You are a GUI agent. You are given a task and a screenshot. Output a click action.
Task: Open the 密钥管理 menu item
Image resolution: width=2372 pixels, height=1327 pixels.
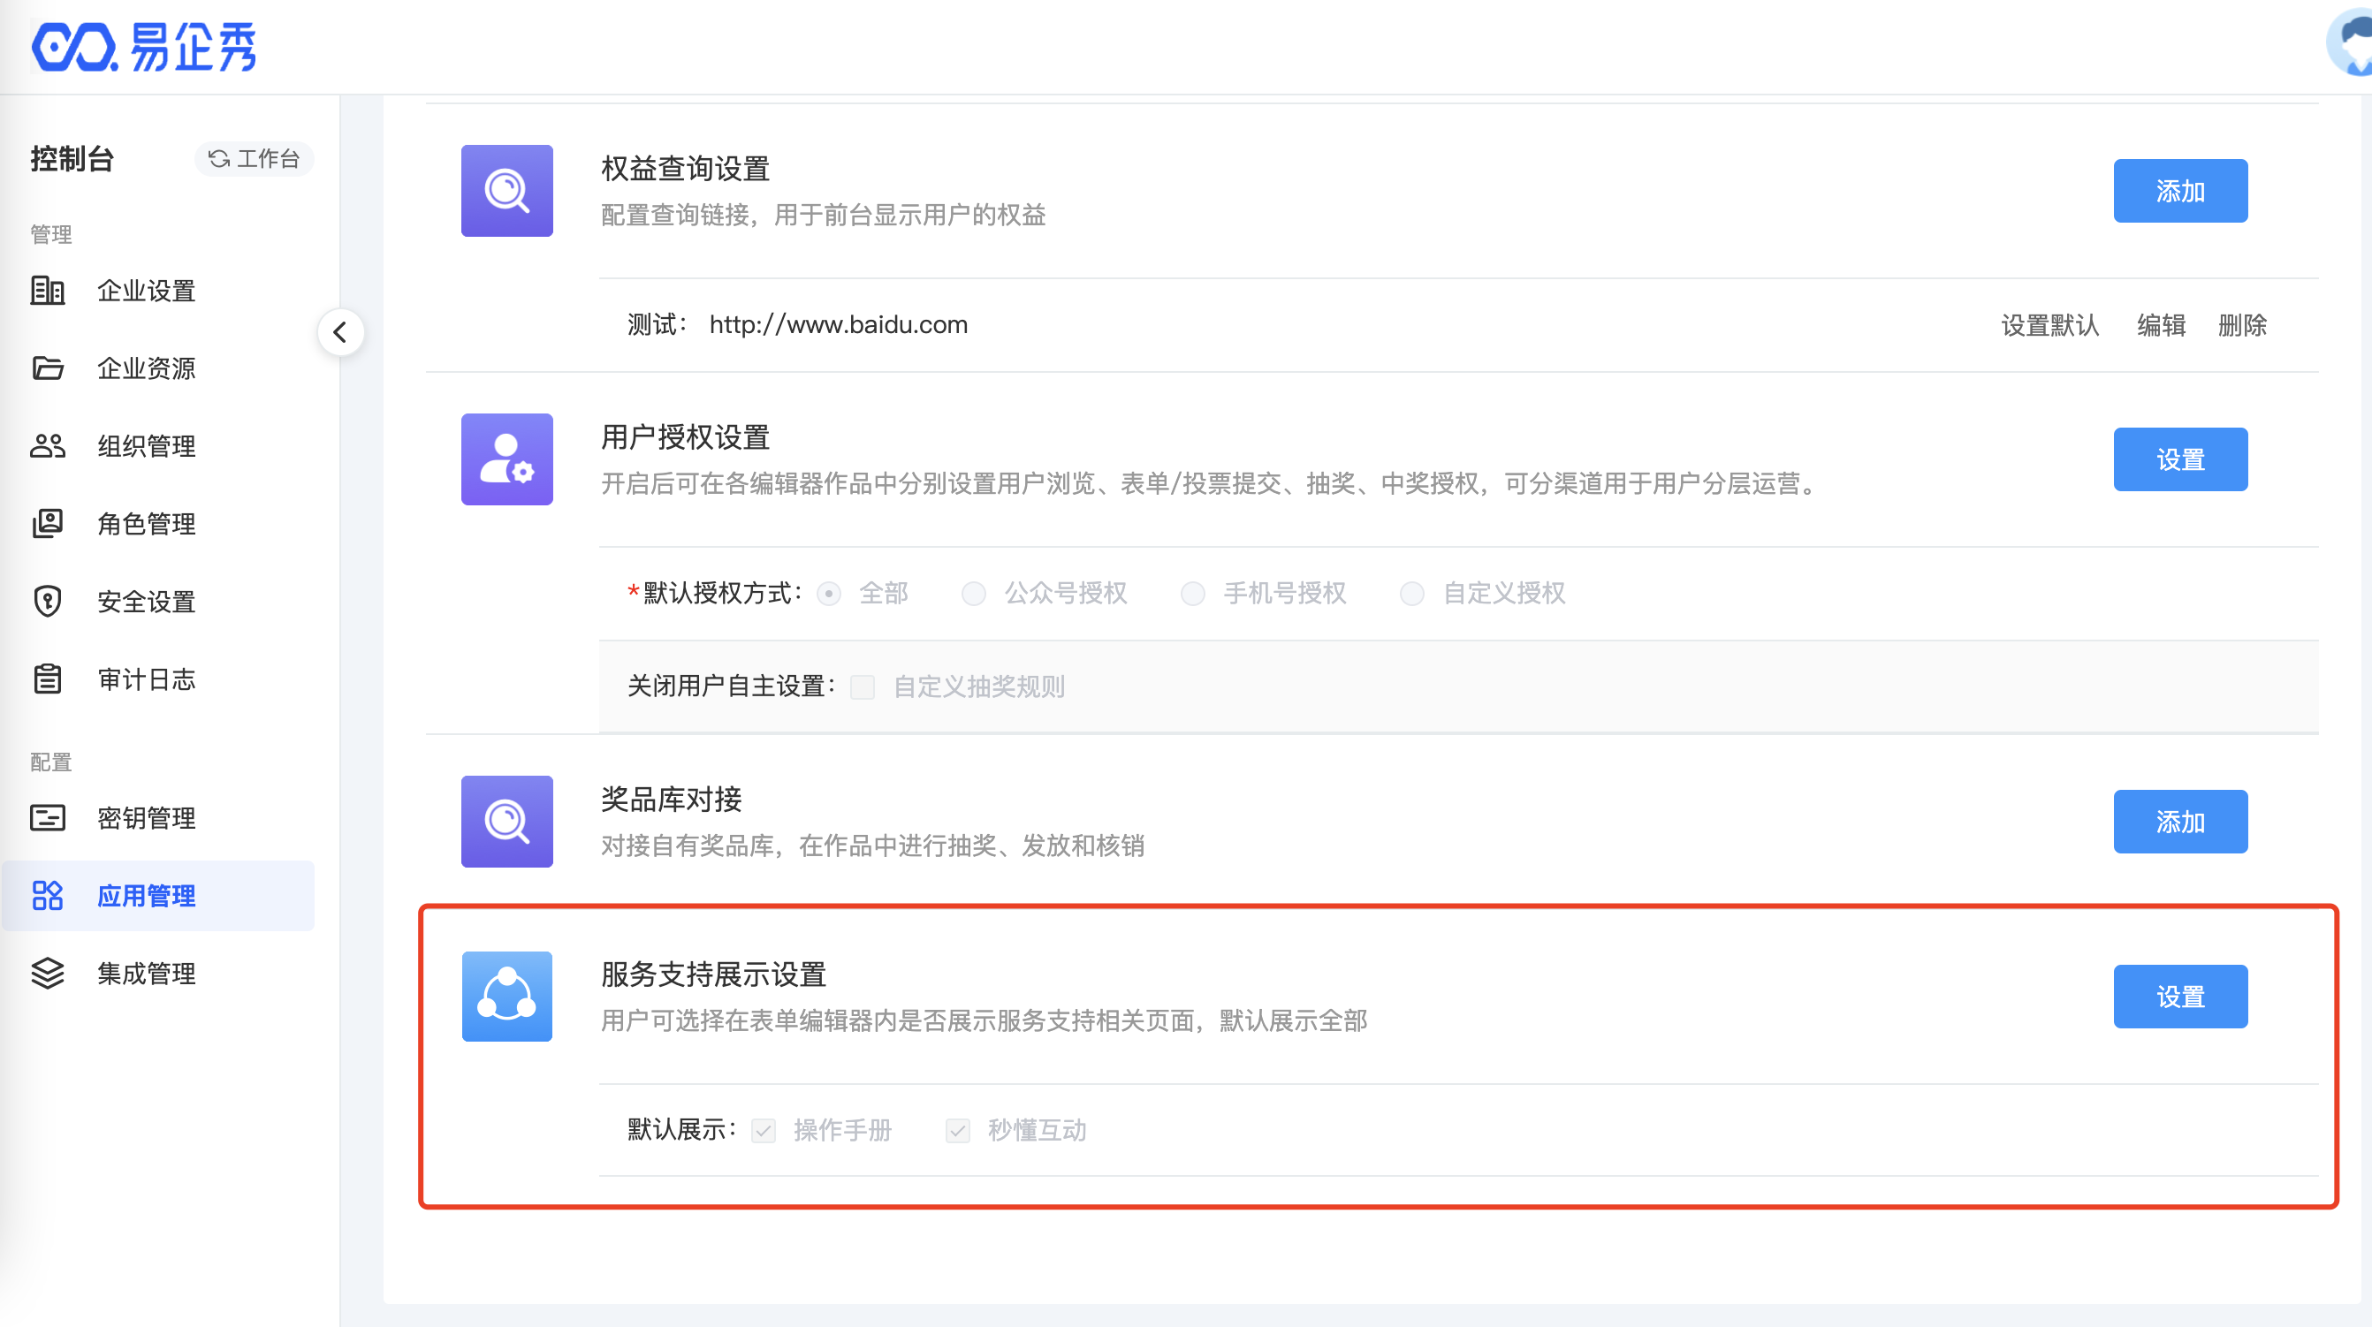[x=158, y=818]
